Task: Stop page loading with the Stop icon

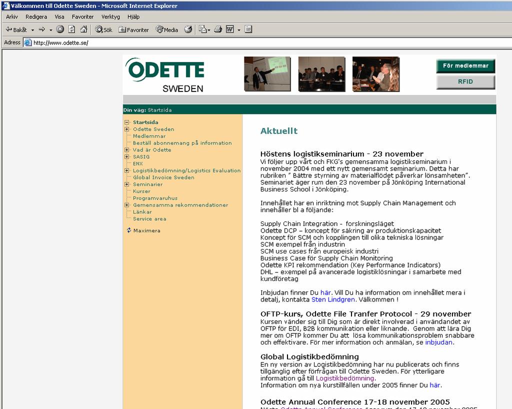Action: [60, 29]
